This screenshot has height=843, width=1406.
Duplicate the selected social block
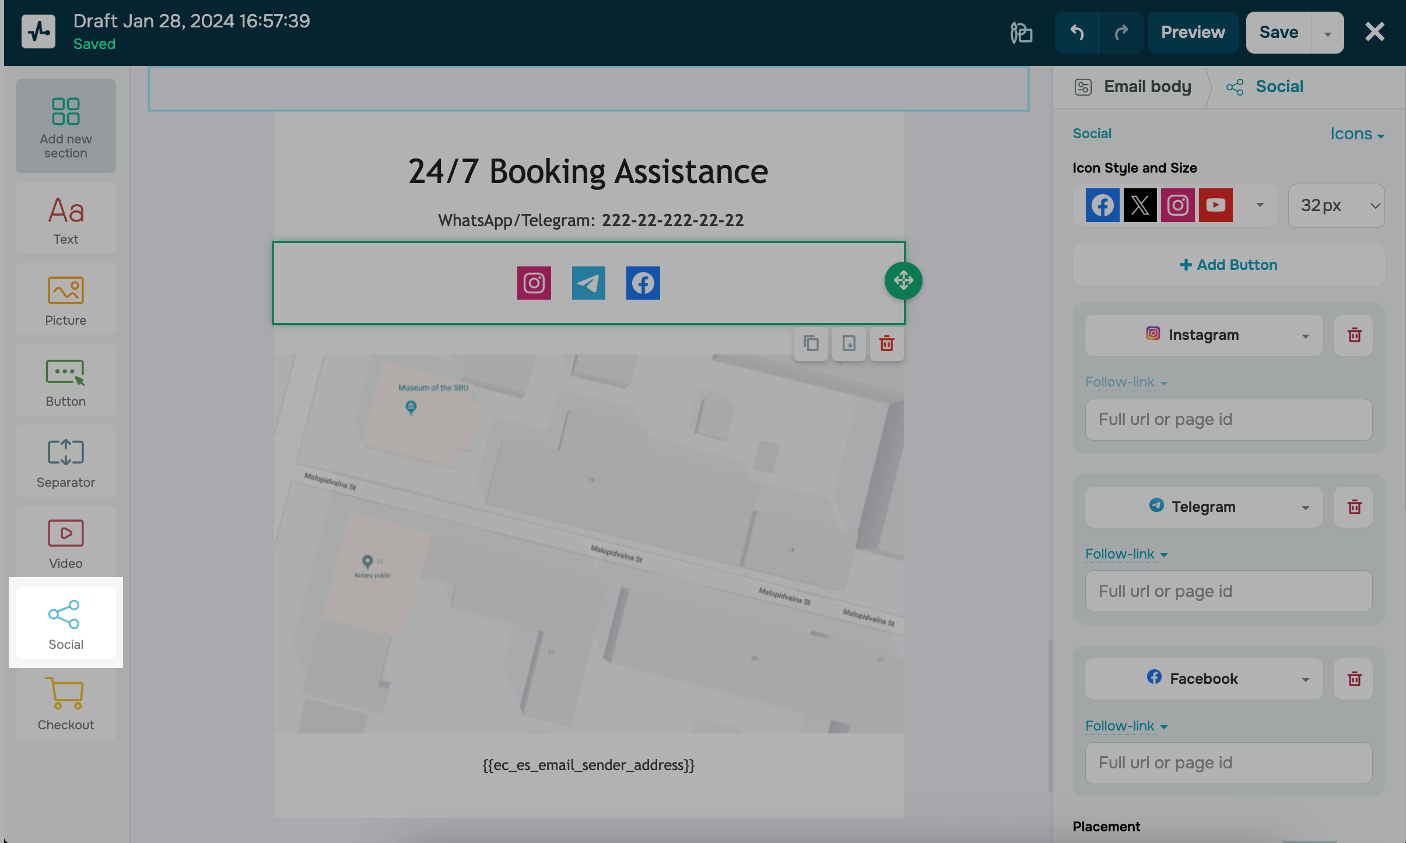pos(811,343)
